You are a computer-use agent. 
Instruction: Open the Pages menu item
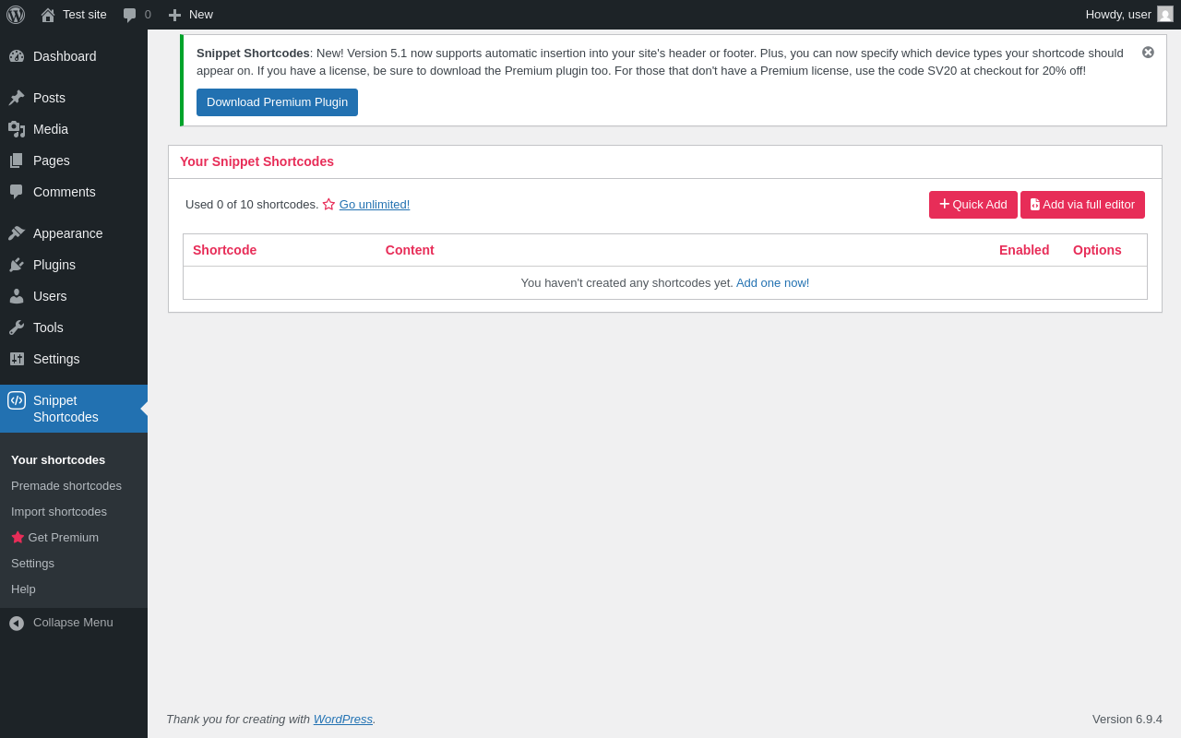pos(74,161)
